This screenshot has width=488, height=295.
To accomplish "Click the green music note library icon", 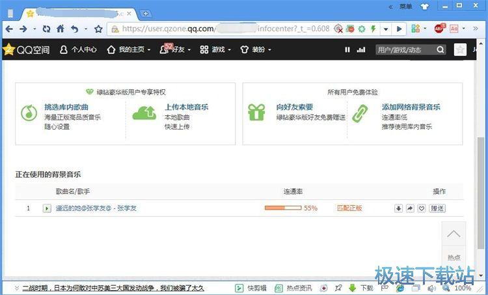I will (x=29, y=113).
